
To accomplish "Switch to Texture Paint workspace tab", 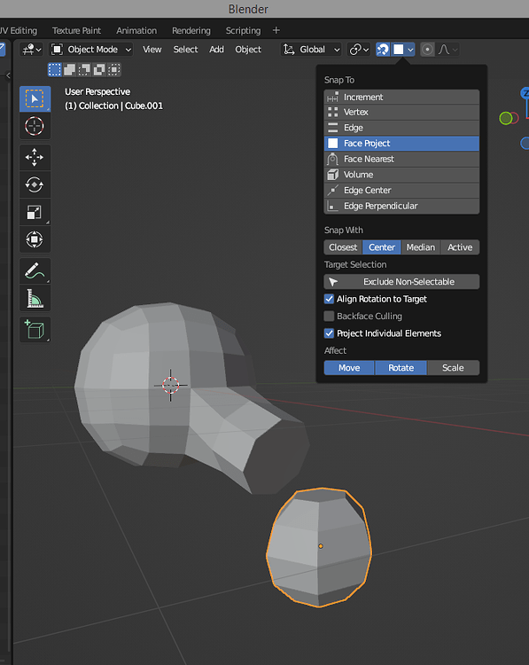I will (76, 30).
